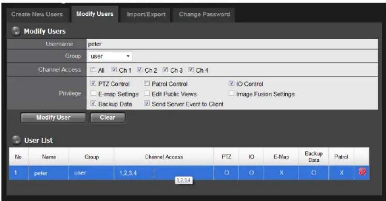Click the User List section bullet icon
This screenshot has height=201, width=386.
pos(16,140)
